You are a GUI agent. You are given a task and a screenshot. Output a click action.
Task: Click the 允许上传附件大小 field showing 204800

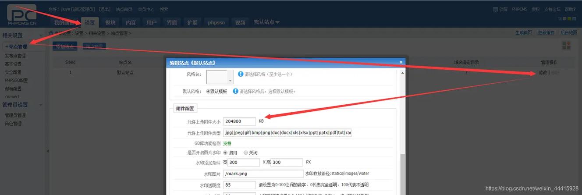(x=239, y=121)
